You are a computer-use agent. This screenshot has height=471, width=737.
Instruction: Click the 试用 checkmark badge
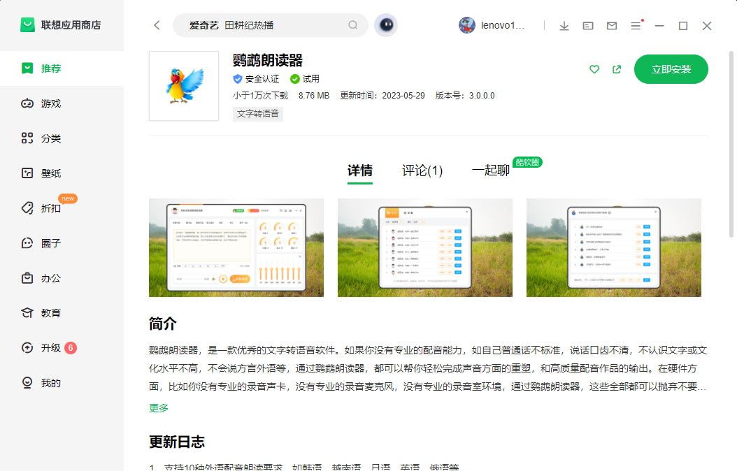[x=305, y=79]
